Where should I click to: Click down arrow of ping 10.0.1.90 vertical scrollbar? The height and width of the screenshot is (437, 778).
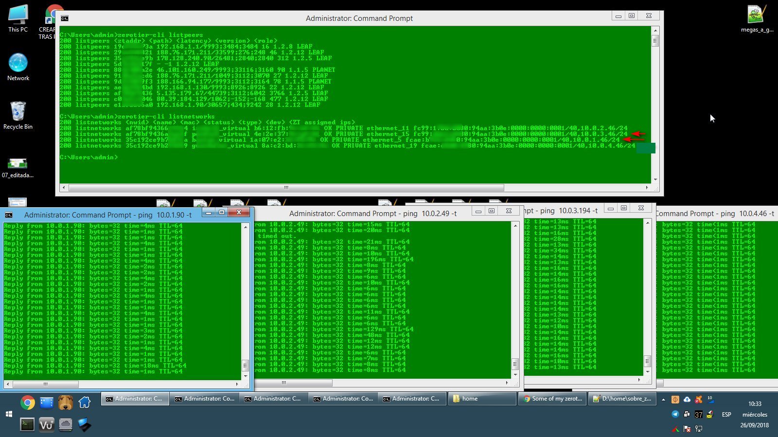245,376
